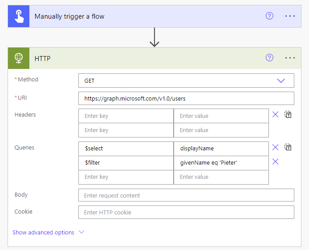Screen dimensions: 309x250
Task: Edit the $filter query key
Action: 126,163
